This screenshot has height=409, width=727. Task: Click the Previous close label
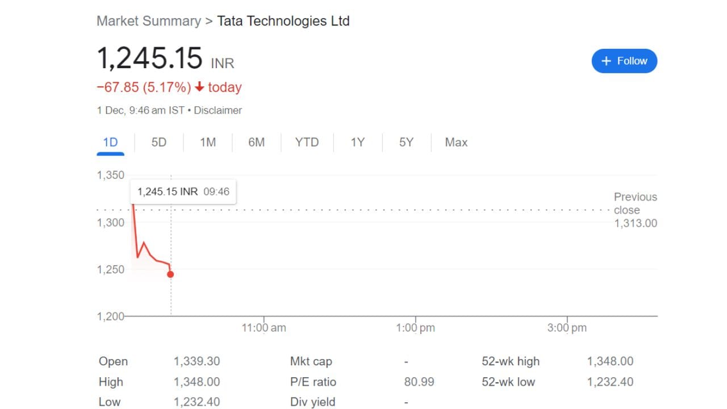tap(635, 203)
